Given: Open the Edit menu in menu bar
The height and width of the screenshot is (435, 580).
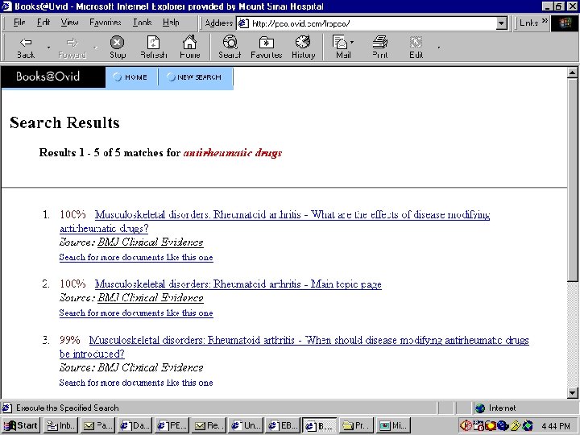Looking at the screenshot, I should [x=43, y=23].
